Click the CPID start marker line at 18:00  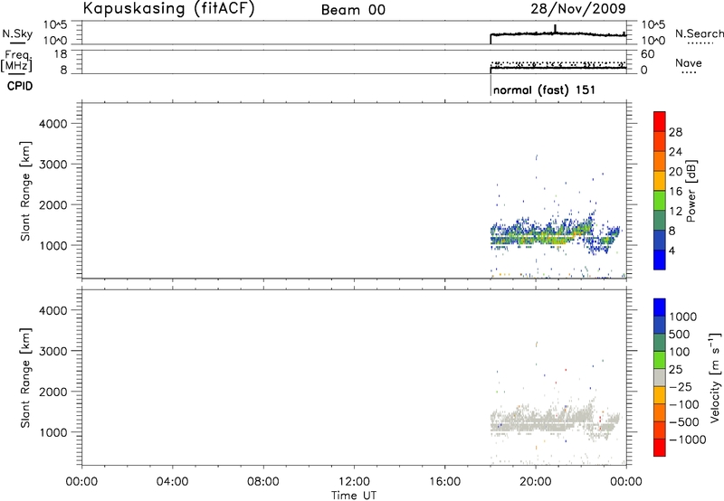491,85
